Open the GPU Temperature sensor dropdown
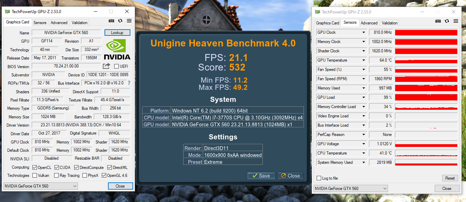 (x=364, y=60)
